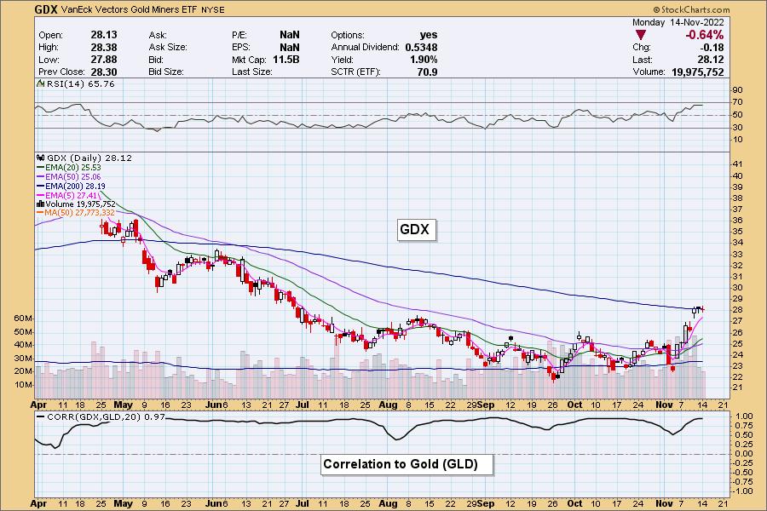Open the StockCharts.com copyright credit
The image size is (767, 511).
click(x=691, y=9)
